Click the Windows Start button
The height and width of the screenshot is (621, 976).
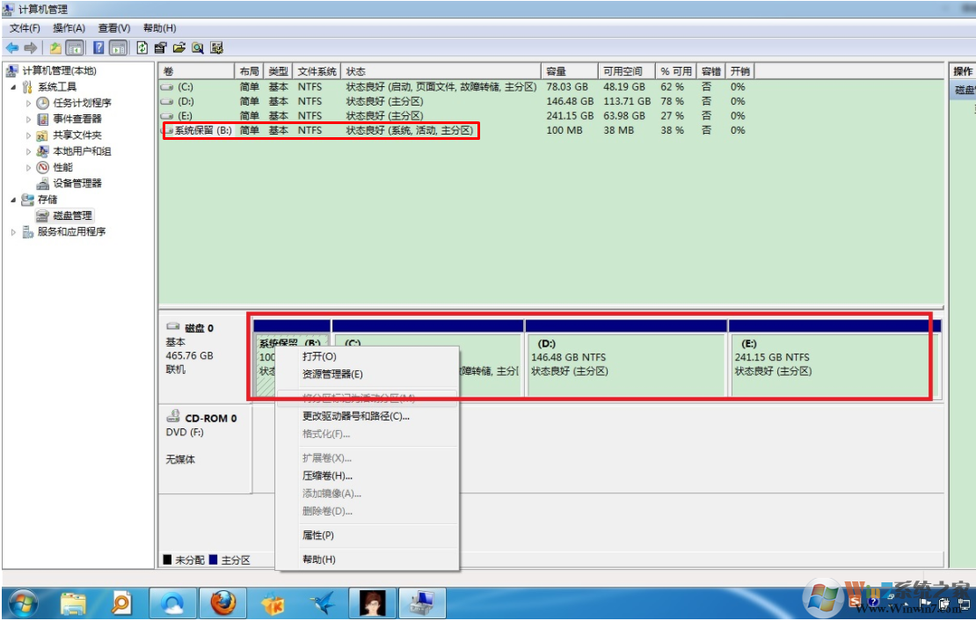point(21,603)
